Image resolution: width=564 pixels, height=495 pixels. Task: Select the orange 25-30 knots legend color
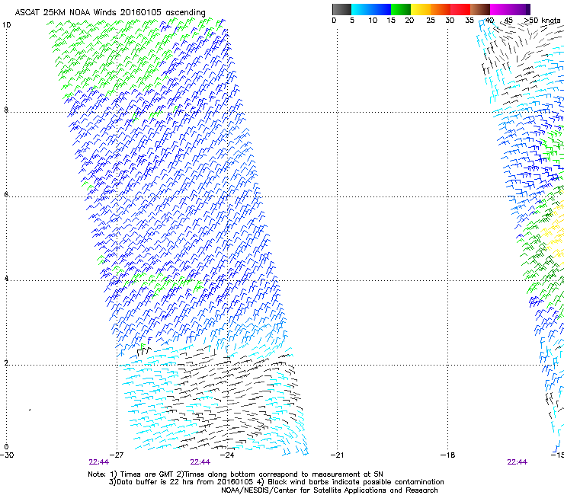tap(441, 9)
